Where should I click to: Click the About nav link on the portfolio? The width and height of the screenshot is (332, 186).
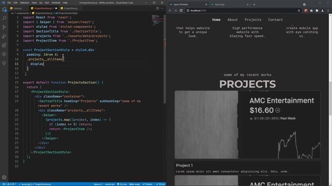coord(232,20)
